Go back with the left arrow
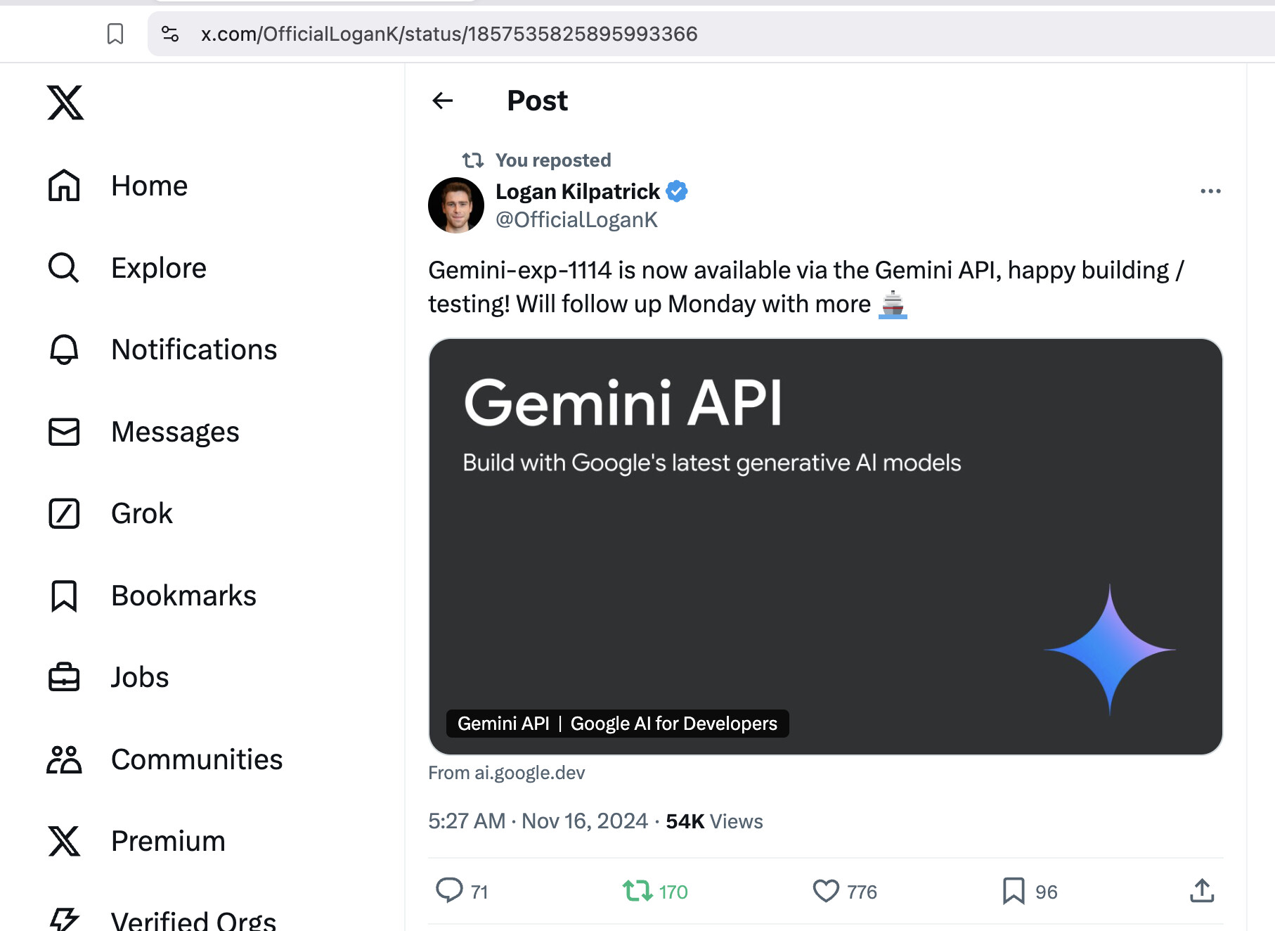The width and height of the screenshot is (1275, 931). pos(443,101)
